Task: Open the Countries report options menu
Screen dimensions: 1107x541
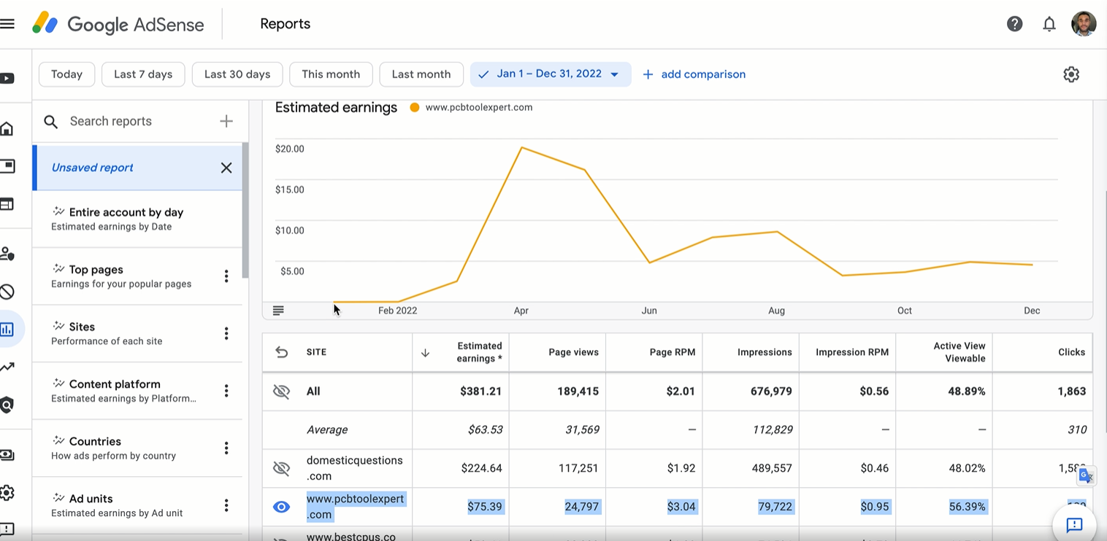Action: click(226, 448)
